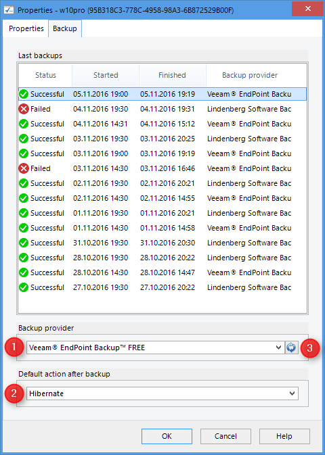
Task: Confirm with the OK button
Action: [x=167, y=436]
